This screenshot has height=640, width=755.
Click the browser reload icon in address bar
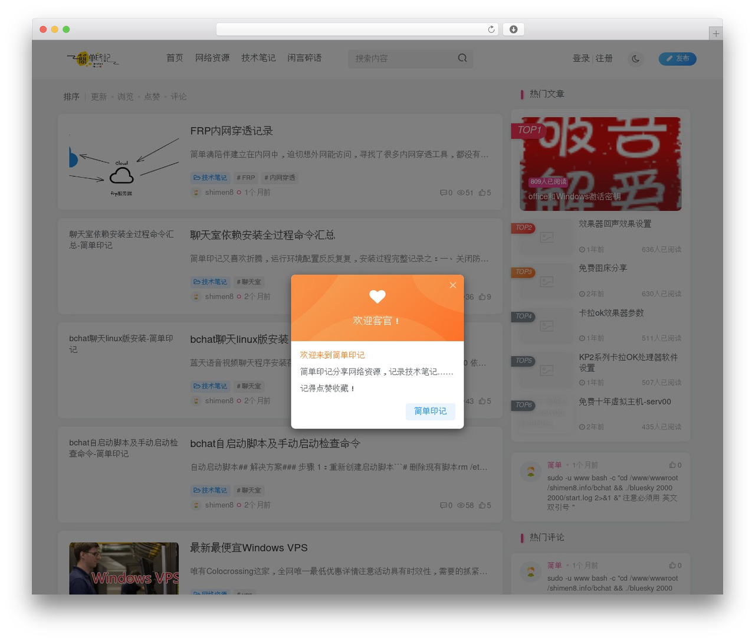point(491,30)
